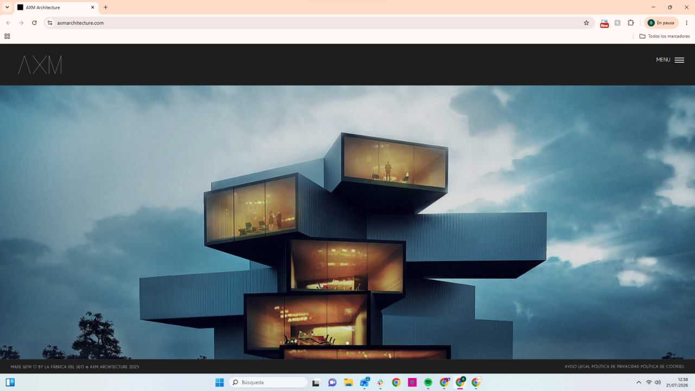Go back with the browser back arrow
The image size is (695, 391).
coord(8,23)
